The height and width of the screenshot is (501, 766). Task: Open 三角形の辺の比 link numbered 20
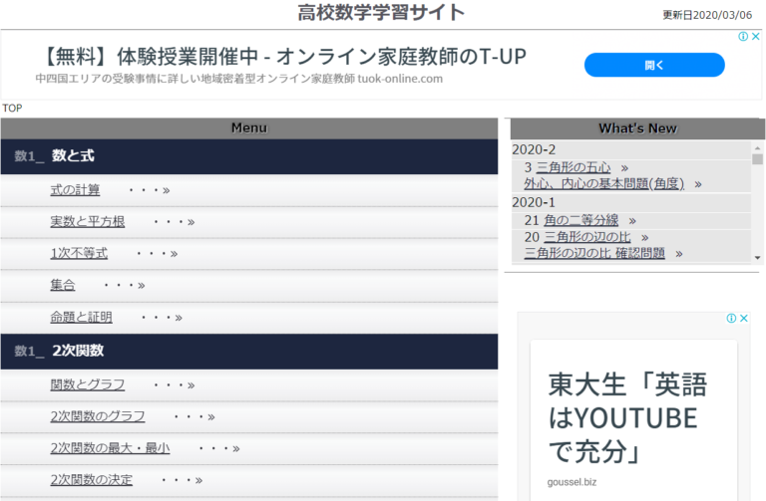pos(587,237)
